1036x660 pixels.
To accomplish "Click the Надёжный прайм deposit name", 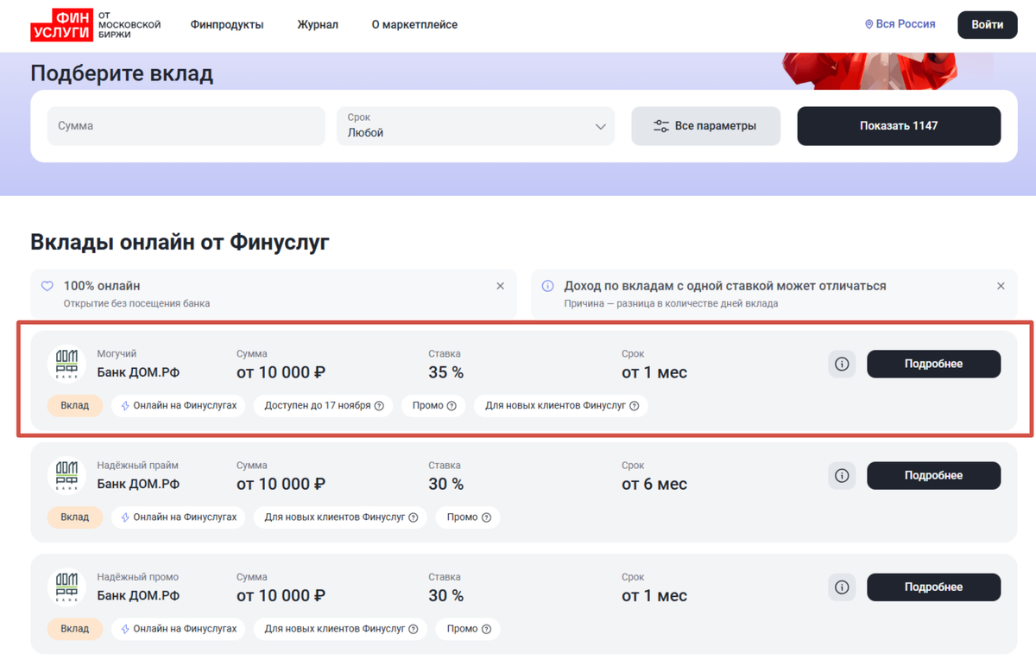I will pyautogui.click(x=138, y=466).
